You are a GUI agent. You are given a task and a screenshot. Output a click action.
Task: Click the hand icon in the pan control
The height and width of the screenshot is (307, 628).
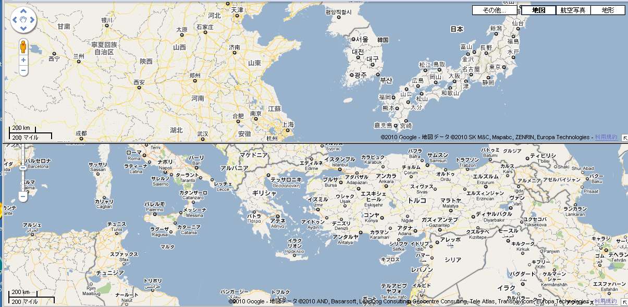23,20
